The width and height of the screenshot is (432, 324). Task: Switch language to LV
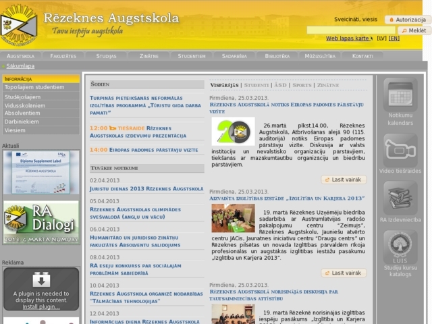(x=381, y=38)
